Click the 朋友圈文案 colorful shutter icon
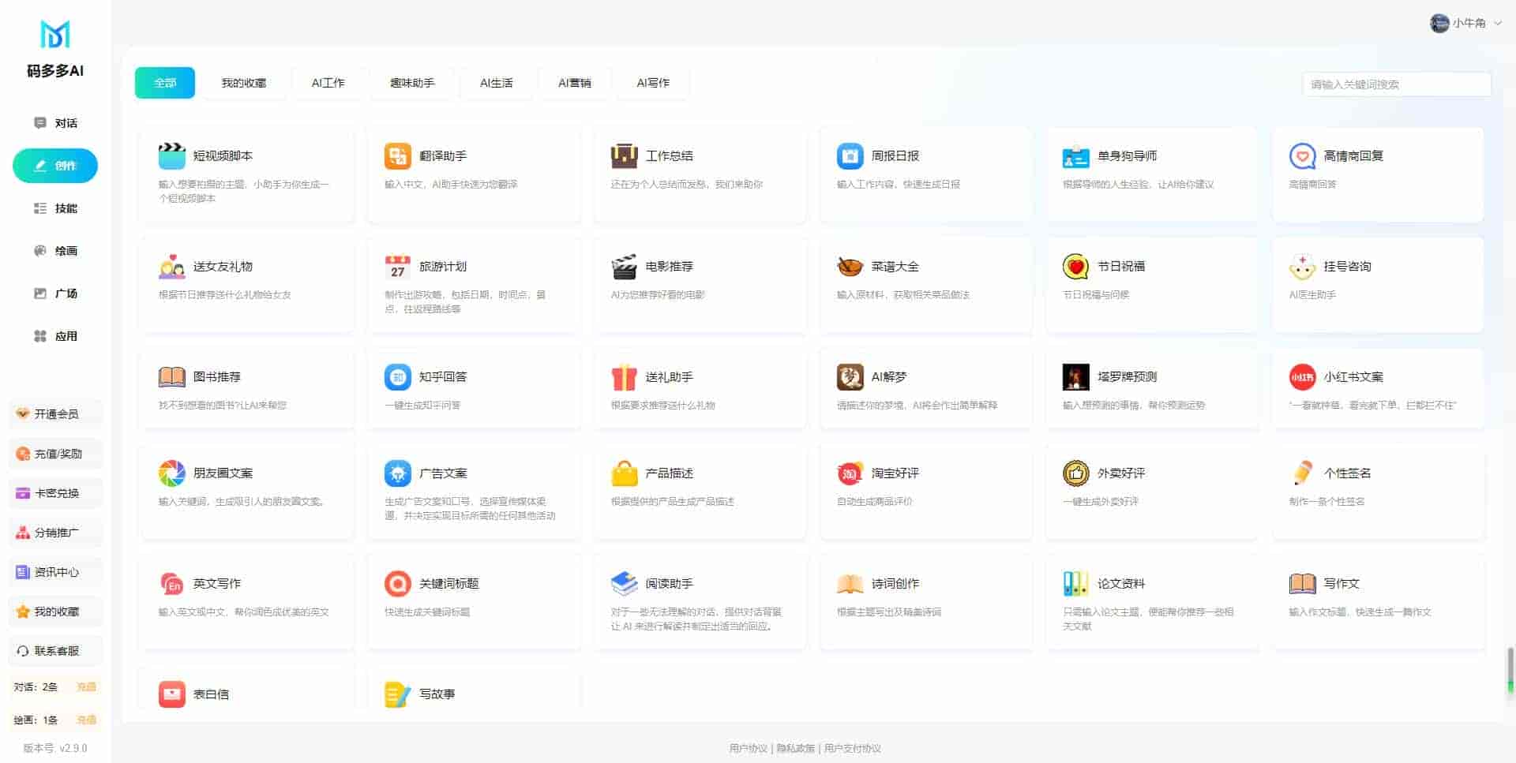The height and width of the screenshot is (763, 1516). 171,473
